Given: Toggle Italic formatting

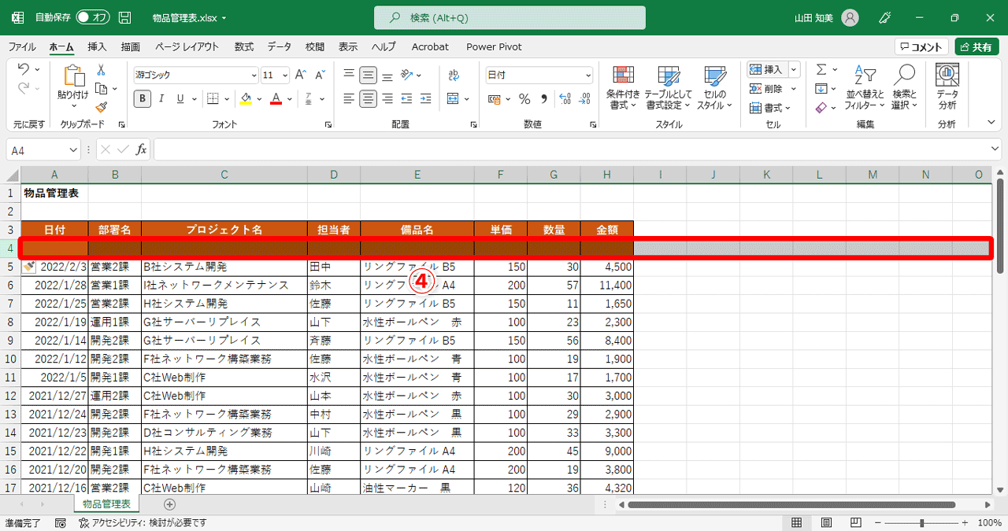Looking at the screenshot, I should [161, 98].
